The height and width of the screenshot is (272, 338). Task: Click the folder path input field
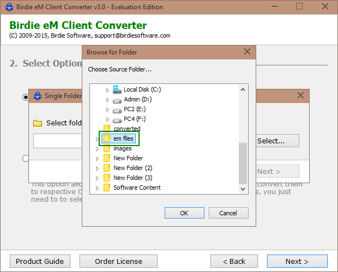(x=58, y=141)
